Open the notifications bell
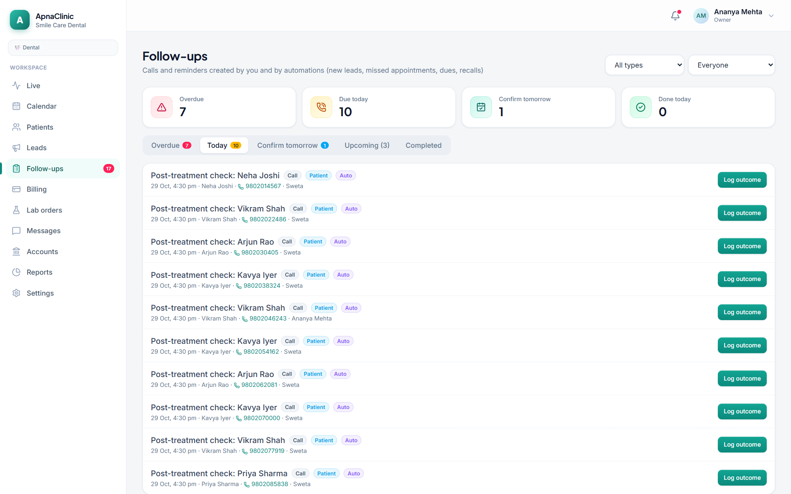The height and width of the screenshot is (494, 791). click(x=676, y=16)
